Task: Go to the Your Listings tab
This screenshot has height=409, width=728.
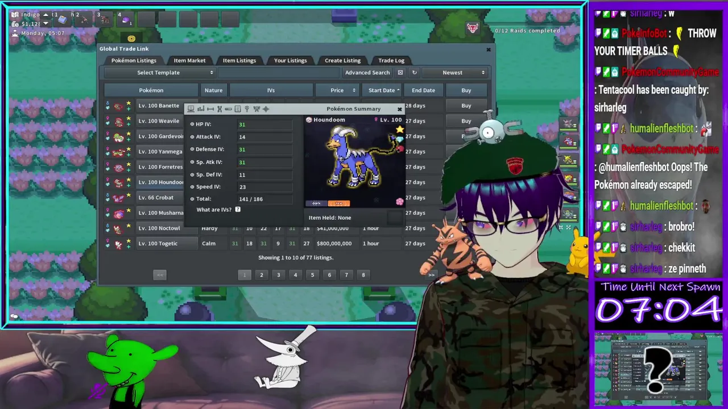Action: coord(290,60)
